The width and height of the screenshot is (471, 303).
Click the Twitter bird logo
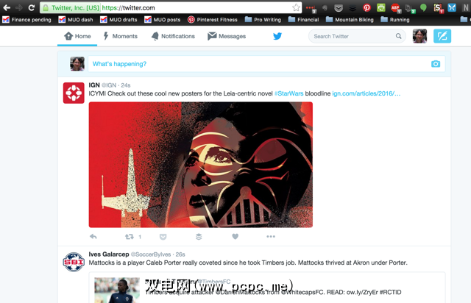277,36
